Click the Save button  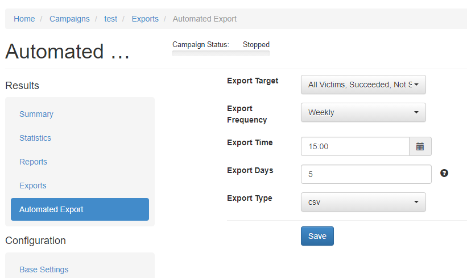[x=317, y=236]
